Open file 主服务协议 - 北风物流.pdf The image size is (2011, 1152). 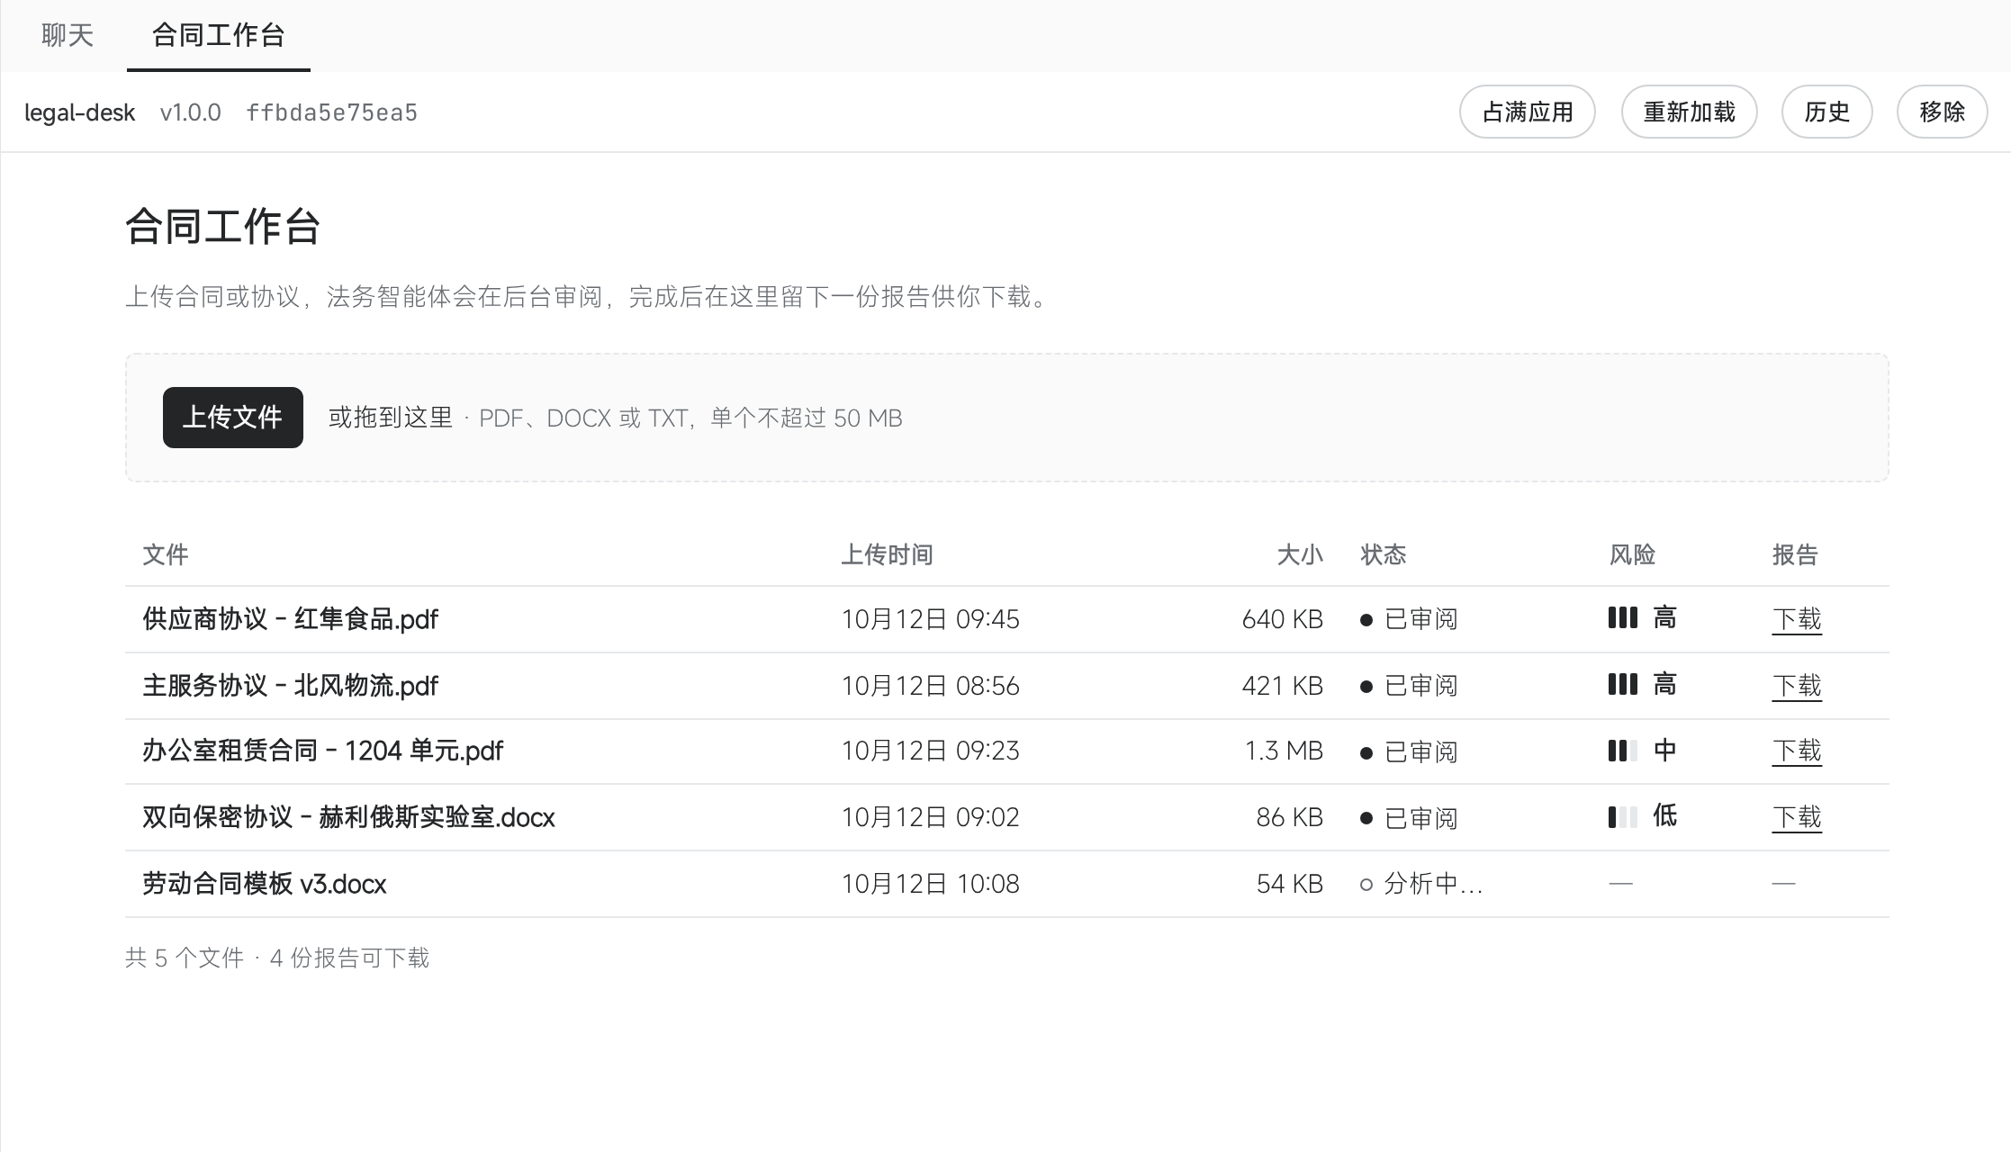coord(290,686)
